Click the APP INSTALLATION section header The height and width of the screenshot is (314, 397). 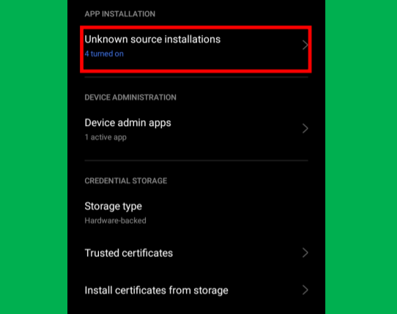119,14
